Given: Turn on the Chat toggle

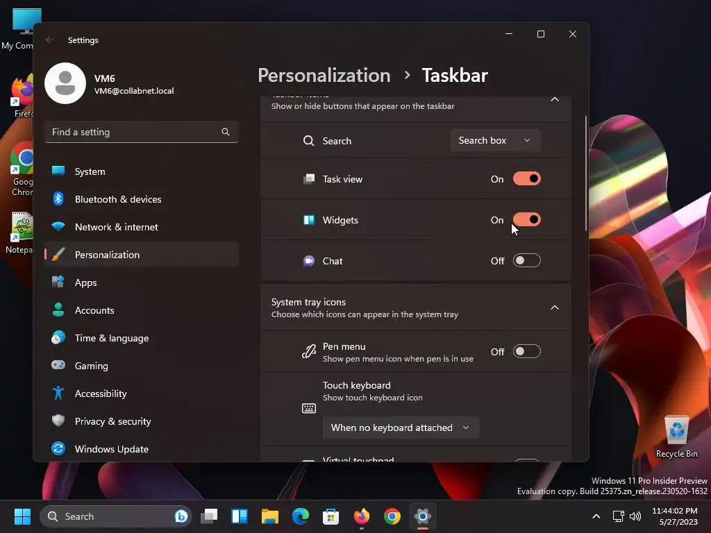Looking at the screenshot, I should [x=526, y=261].
